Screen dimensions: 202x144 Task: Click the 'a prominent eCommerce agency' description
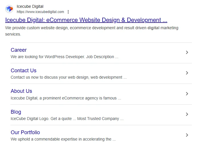[66, 98]
